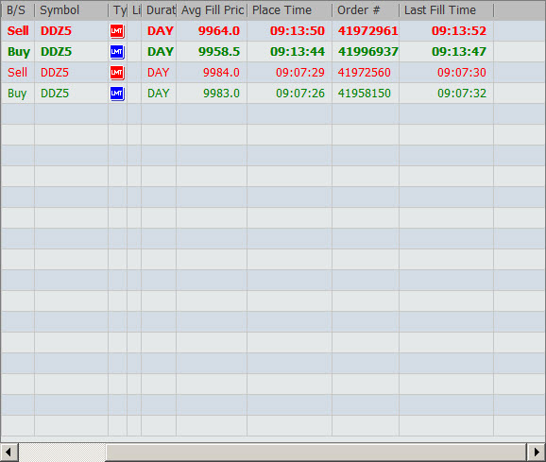
Task: Click place time 09:07:26
Action: click(300, 94)
